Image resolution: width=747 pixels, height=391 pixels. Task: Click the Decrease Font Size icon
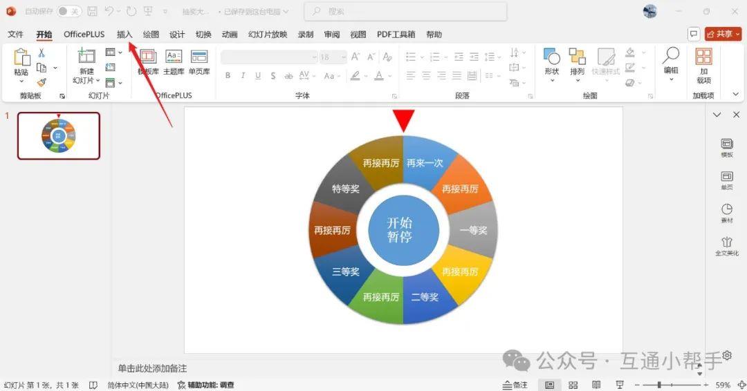pos(371,57)
